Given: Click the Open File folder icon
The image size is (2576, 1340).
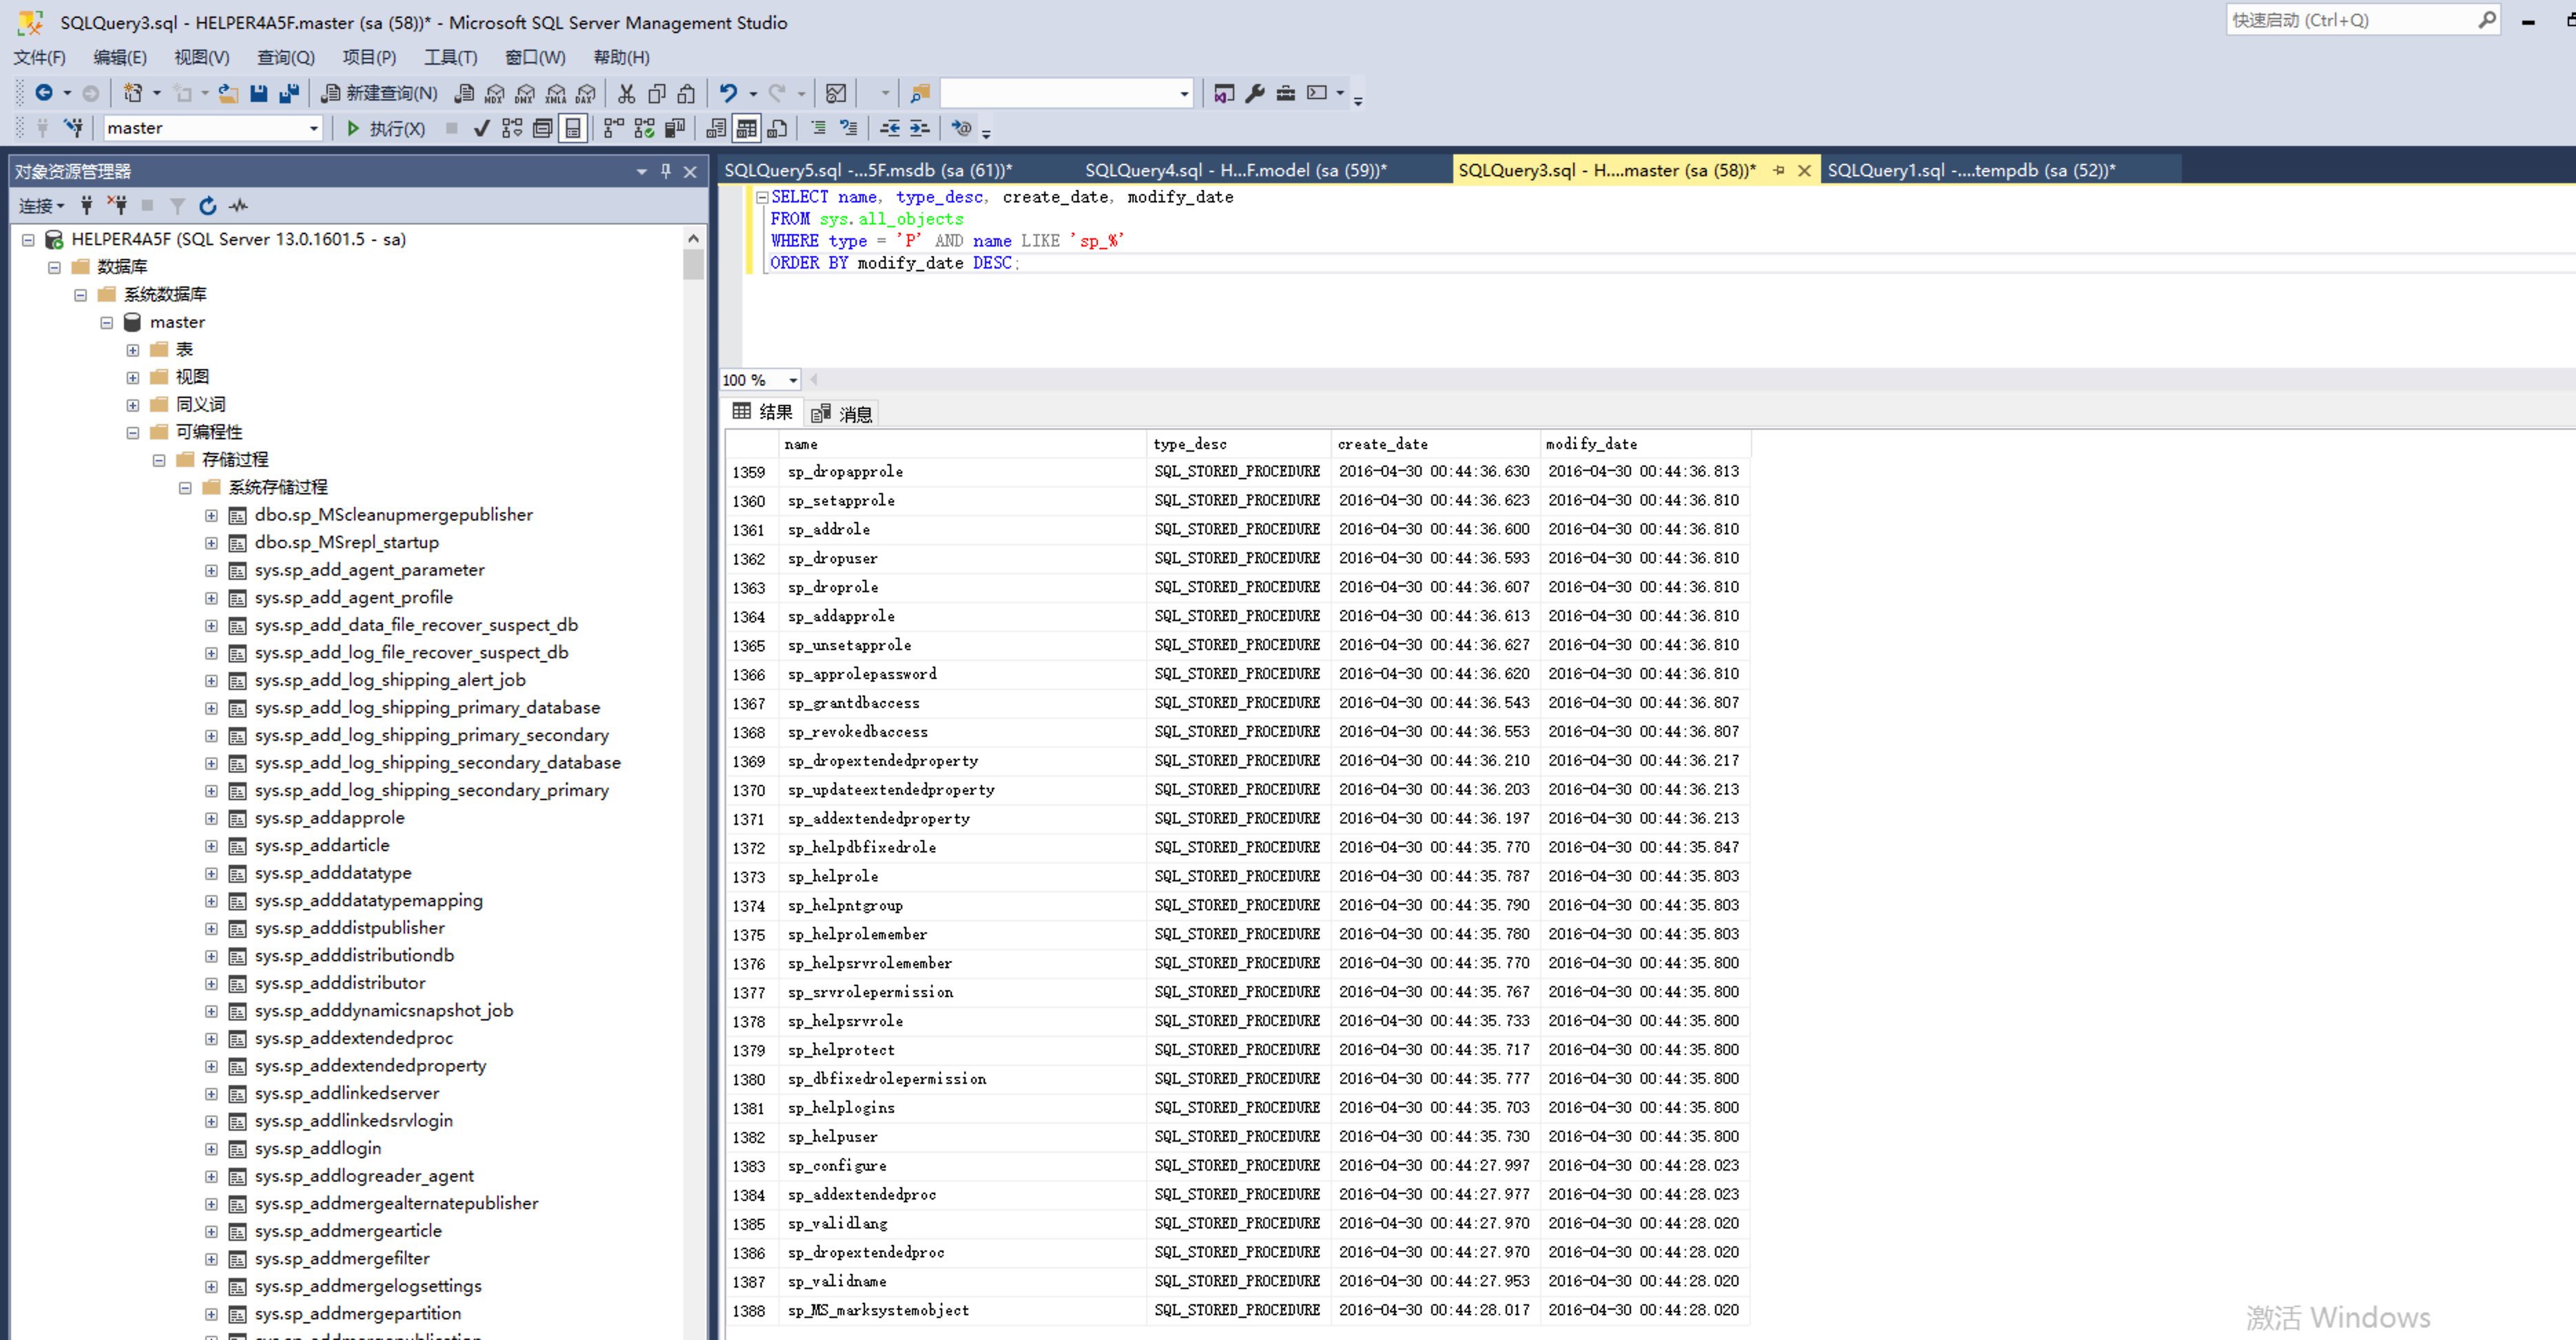Looking at the screenshot, I should point(228,93).
